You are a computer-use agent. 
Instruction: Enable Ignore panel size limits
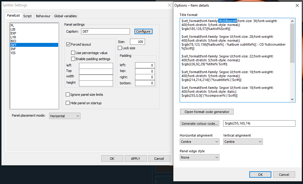coord(68,95)
